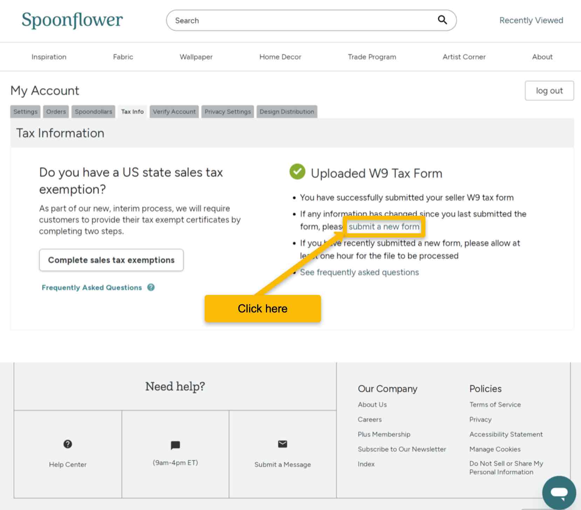Click the Need help? heading

click(175, 386)
